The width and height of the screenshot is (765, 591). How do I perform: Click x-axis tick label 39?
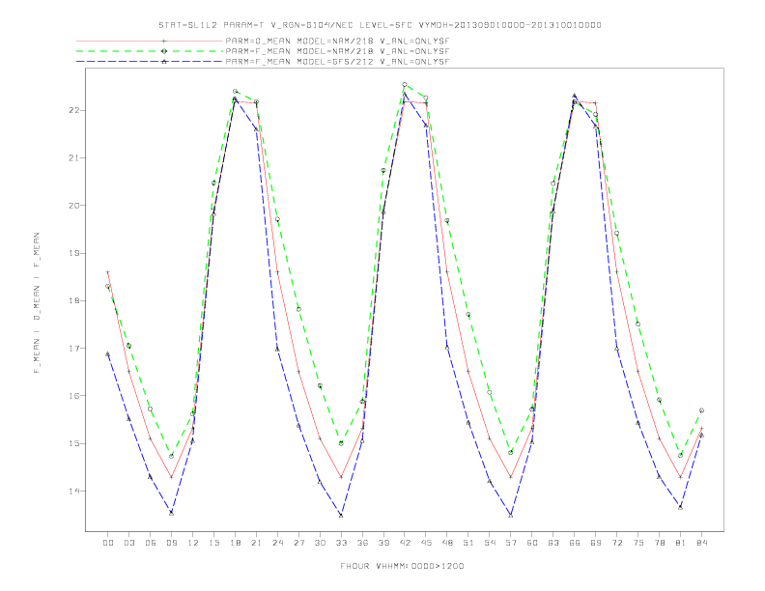[x=383, y=543]
